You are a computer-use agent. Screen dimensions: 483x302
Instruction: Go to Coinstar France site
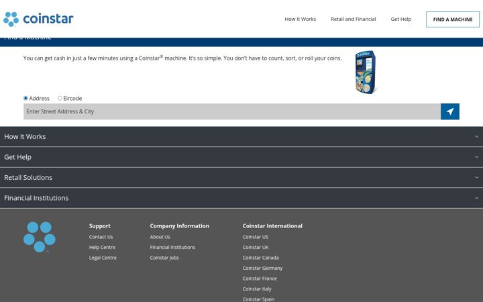pos(260,279)
